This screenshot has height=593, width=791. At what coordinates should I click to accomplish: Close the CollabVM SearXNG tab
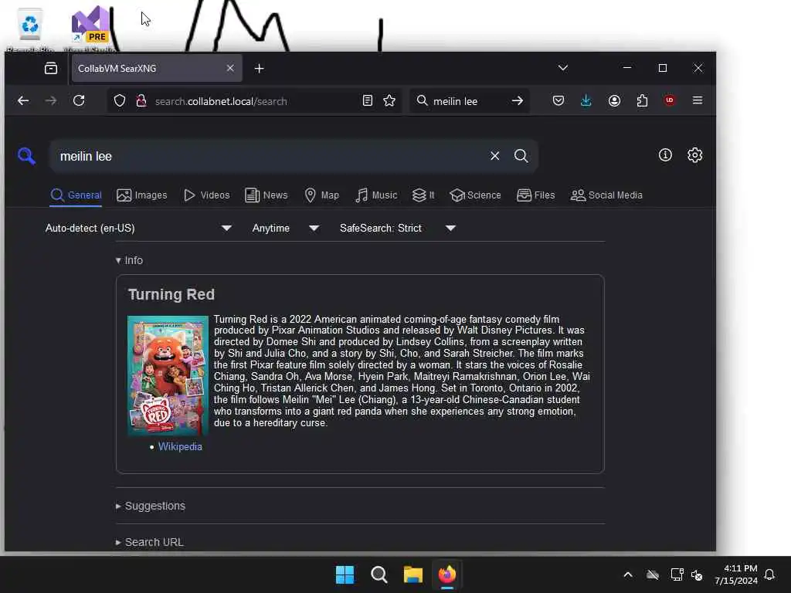click(230, 68)
